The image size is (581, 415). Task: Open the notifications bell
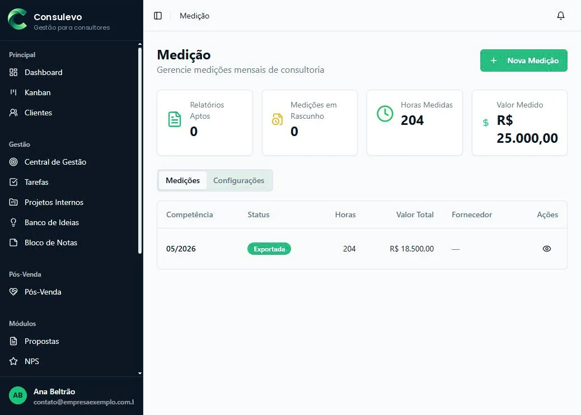(561, 16)
